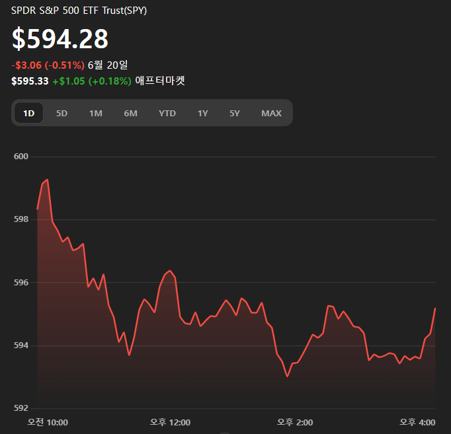Click the 598 y-axis label

(21, 219)
